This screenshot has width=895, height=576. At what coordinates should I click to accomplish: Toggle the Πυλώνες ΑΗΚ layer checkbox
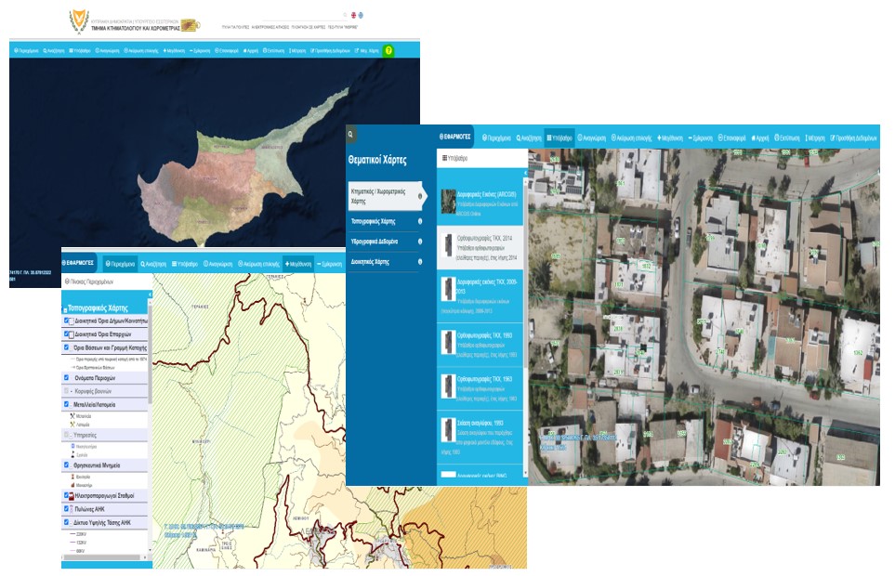point(66,508)
